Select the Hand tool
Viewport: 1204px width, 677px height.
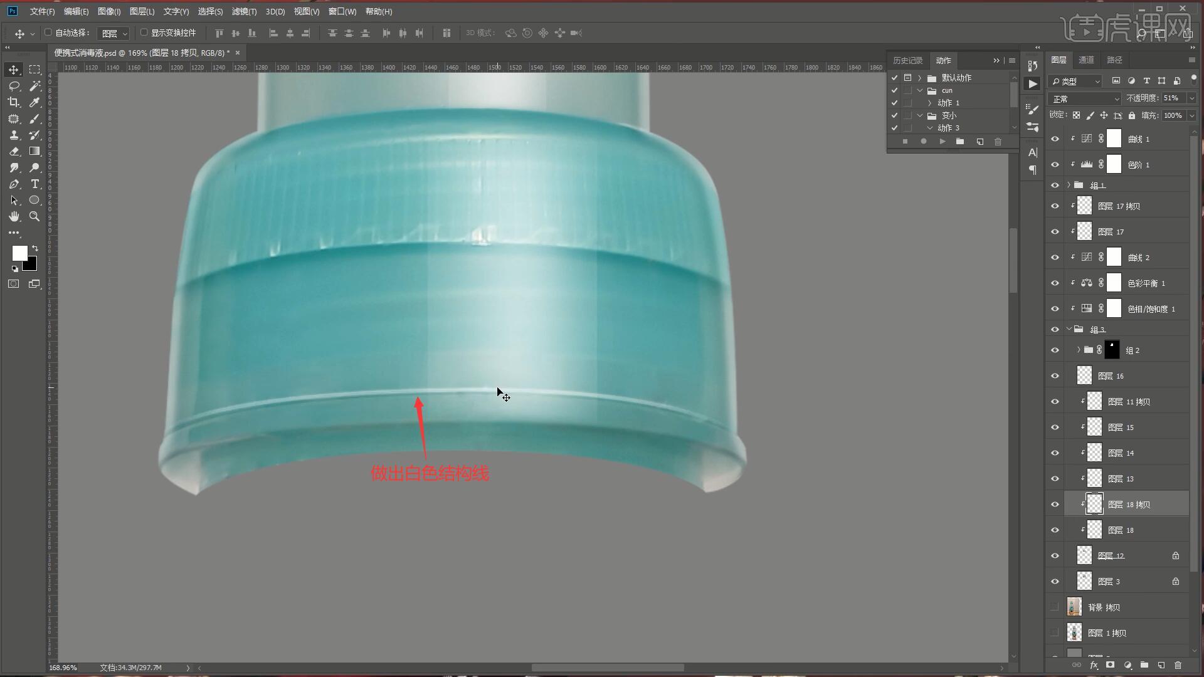click(13, 216)
